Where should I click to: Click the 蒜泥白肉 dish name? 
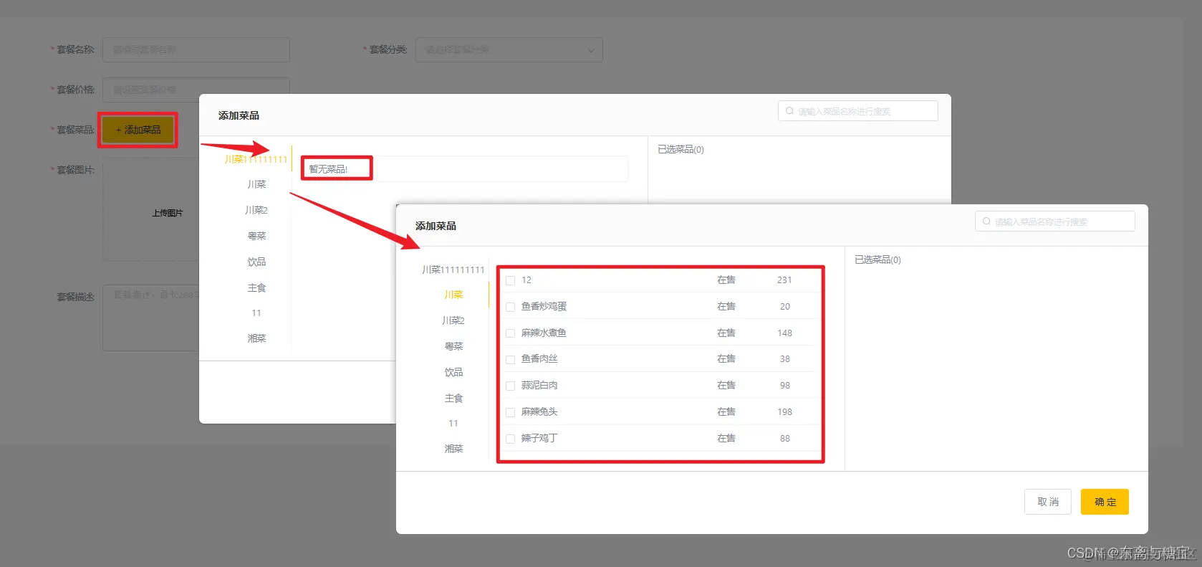tap(539, 385)
